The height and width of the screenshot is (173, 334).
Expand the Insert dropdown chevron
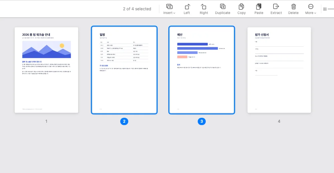[174, 13]
